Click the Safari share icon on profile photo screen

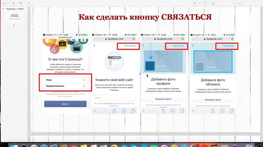(163, 111)
